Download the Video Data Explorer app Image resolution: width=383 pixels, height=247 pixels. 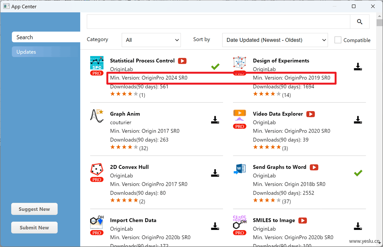click(358, 120)
